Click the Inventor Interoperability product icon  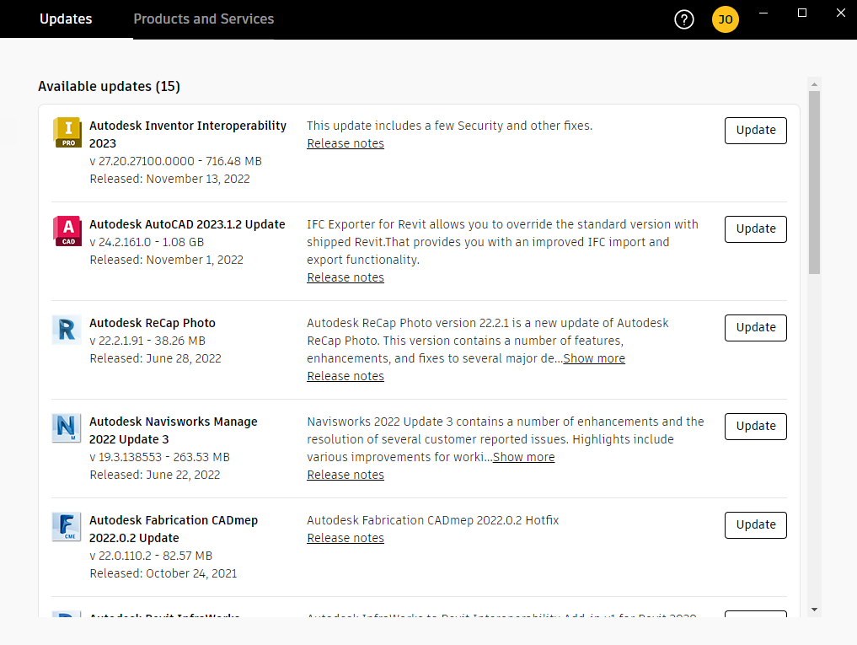pyautogui.click(x=67, y=132)
